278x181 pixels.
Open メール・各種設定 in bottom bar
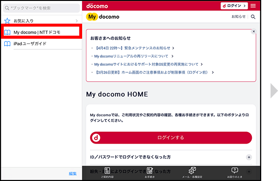192,173
